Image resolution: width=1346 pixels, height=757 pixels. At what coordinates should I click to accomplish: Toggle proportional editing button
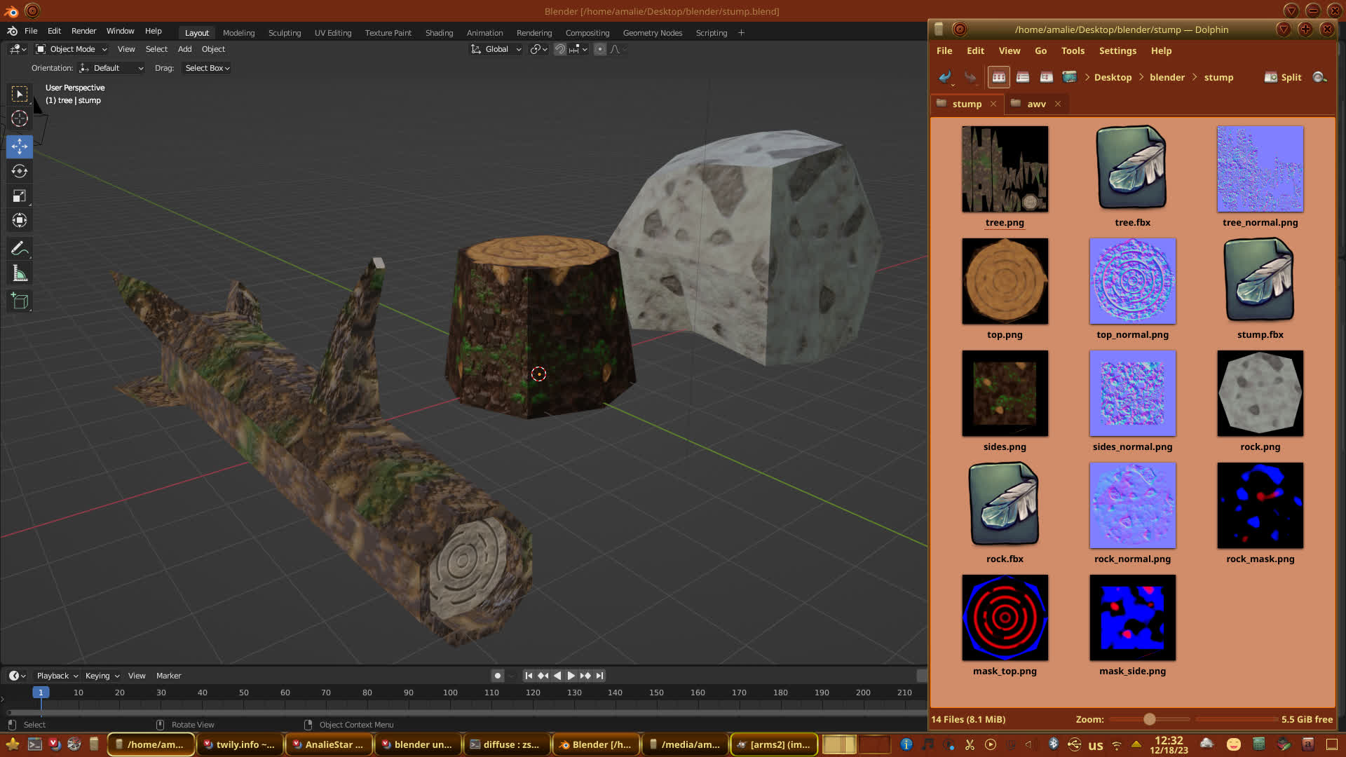[x=600, y=49]
